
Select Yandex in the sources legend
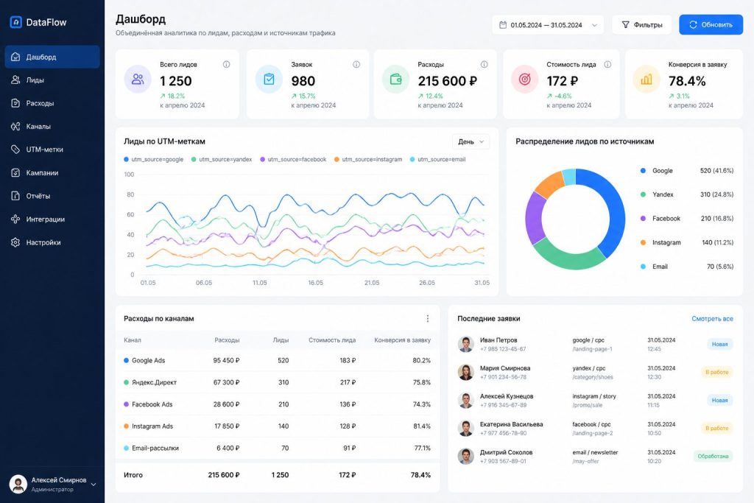pyautogui.click(x=687, y=194)
